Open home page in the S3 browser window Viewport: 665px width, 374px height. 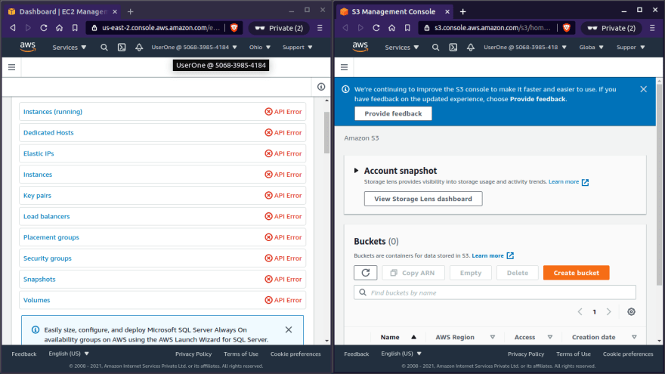(x=392, y=28)
